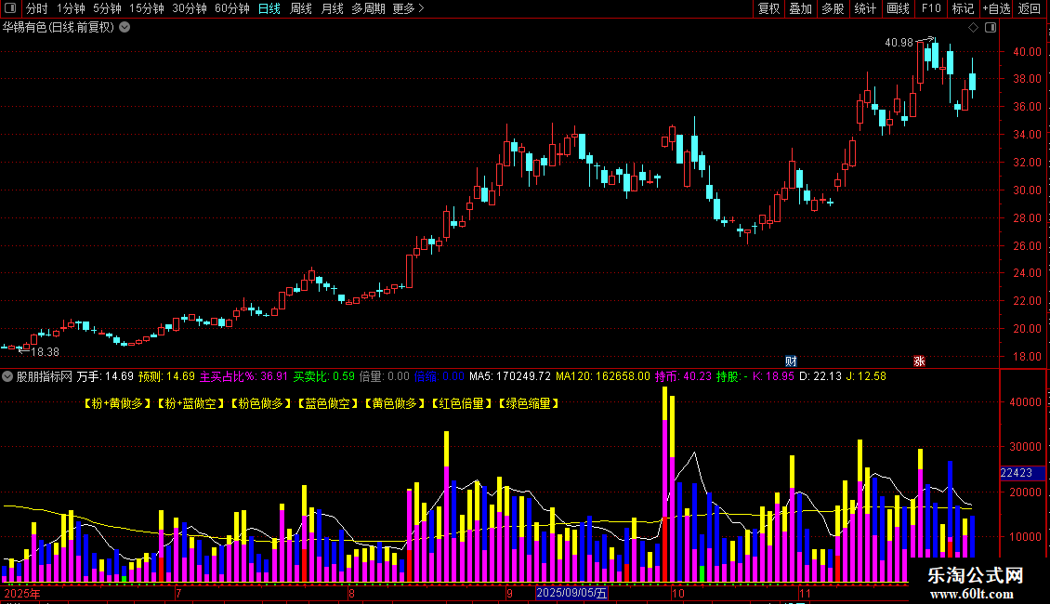Click the diamond icon in chart corner
The image size is (1050, 604).
pos(973,28)
